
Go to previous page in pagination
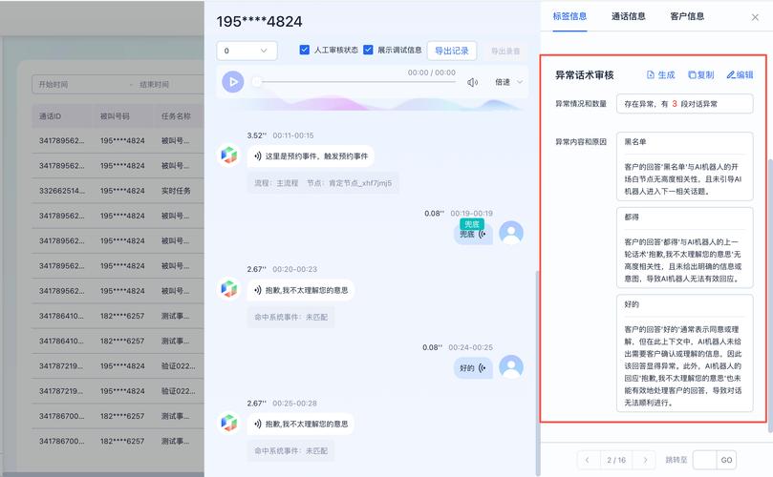[x=587, y=460]
